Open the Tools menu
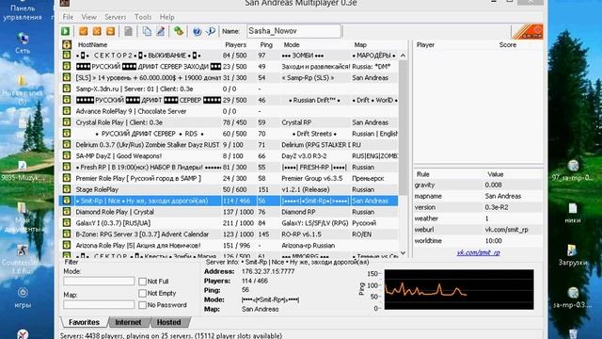 coord(143,17)
